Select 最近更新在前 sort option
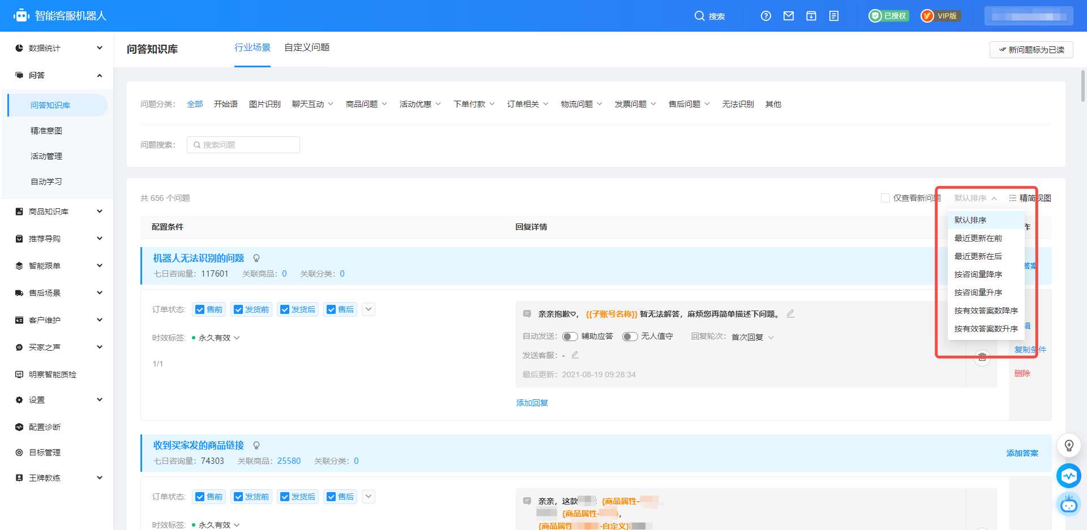 pos(986,238)
